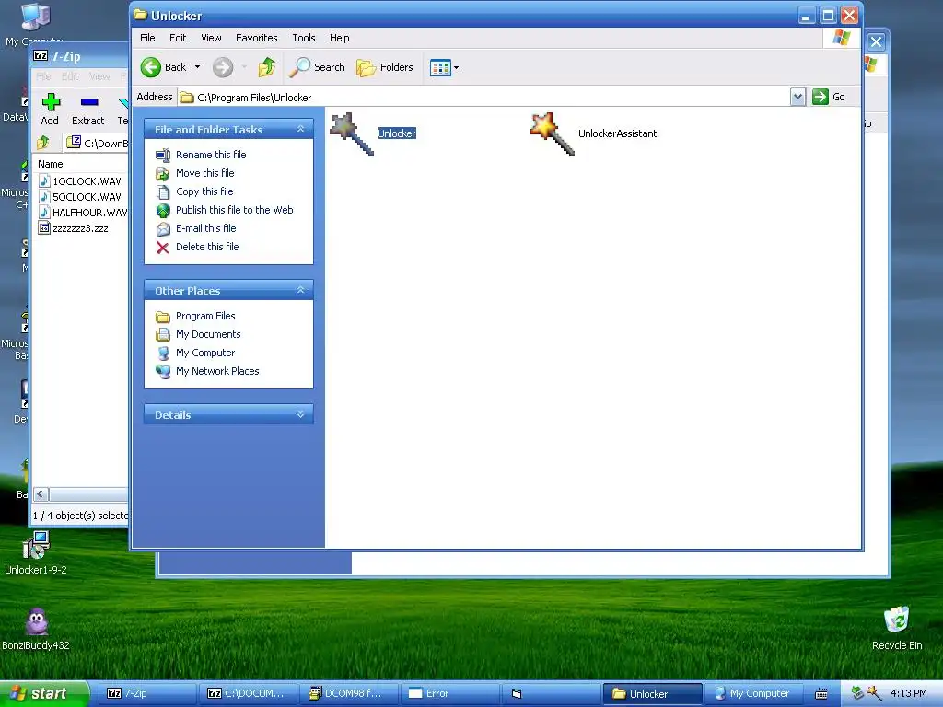943x707 pixels.
Task: Select zzzzzzz3.zzz in 7-Zip list
Action: point(80,228)
